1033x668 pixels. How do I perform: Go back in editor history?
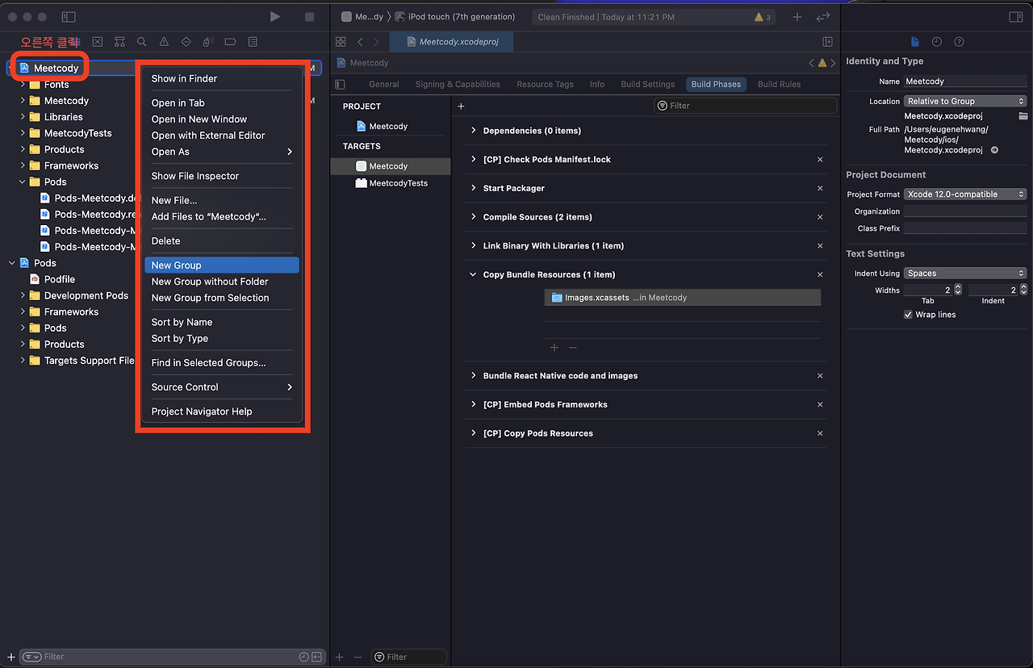tap(360, 42)
